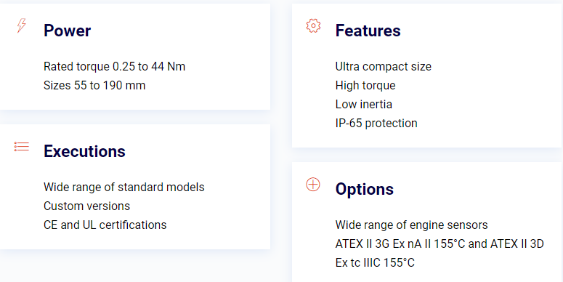
Task: Select the Executions heading
Action: [x=84, y=151]
